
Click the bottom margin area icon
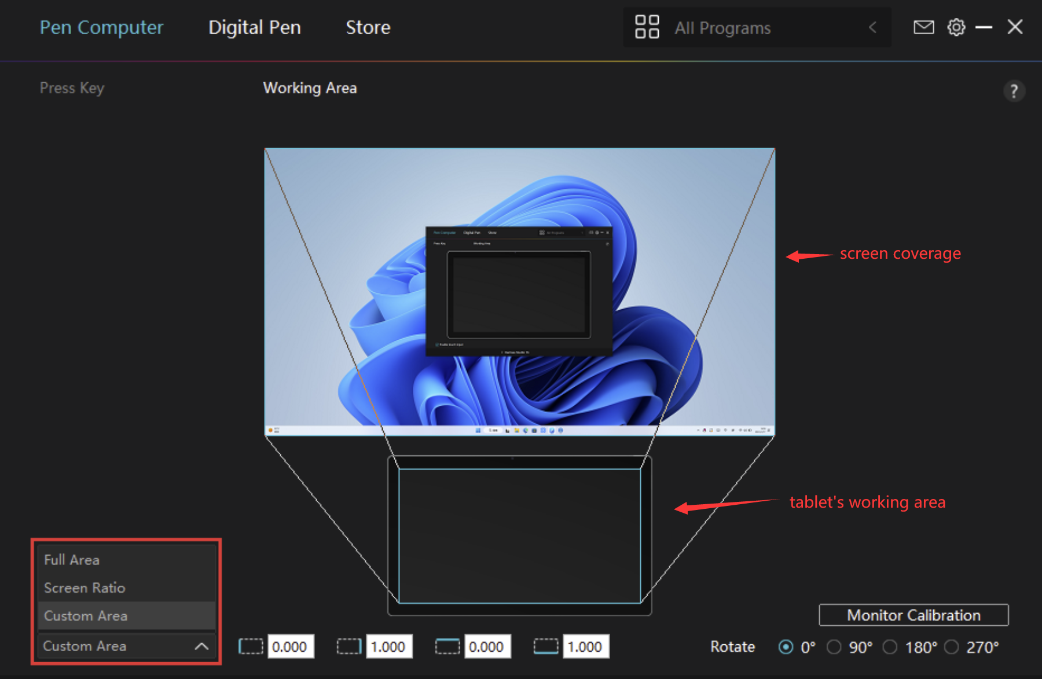[546, 646]
